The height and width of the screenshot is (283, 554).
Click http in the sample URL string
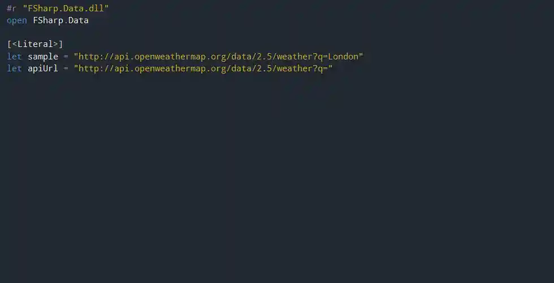pyautogui.click(x=89, y=57)
